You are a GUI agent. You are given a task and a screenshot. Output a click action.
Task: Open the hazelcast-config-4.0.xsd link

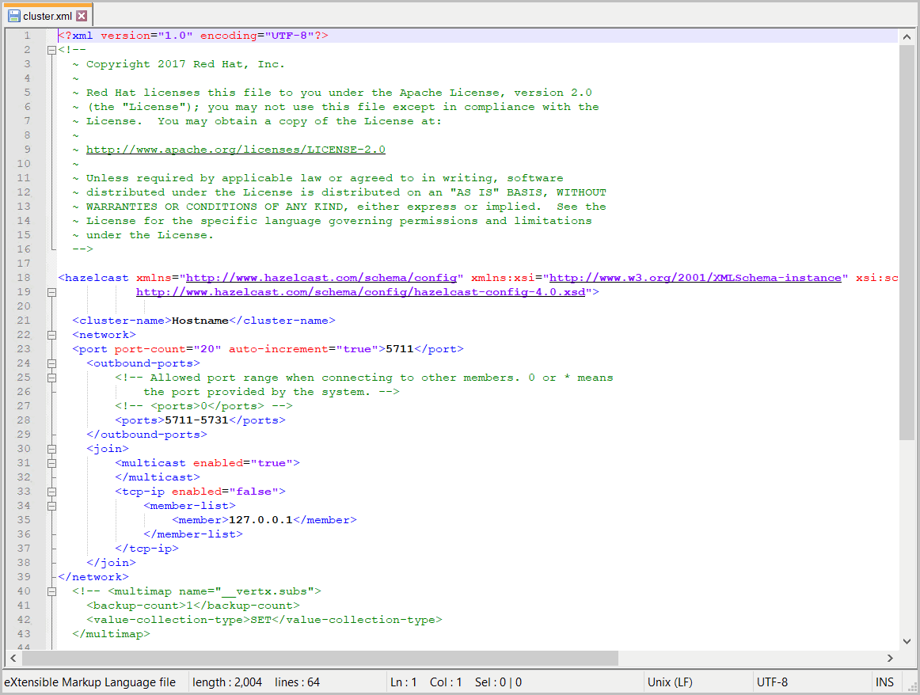360,292
